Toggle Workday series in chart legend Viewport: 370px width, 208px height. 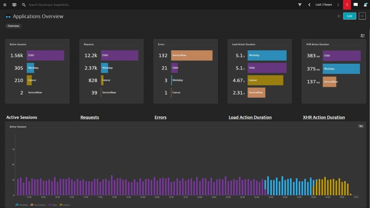22,205
